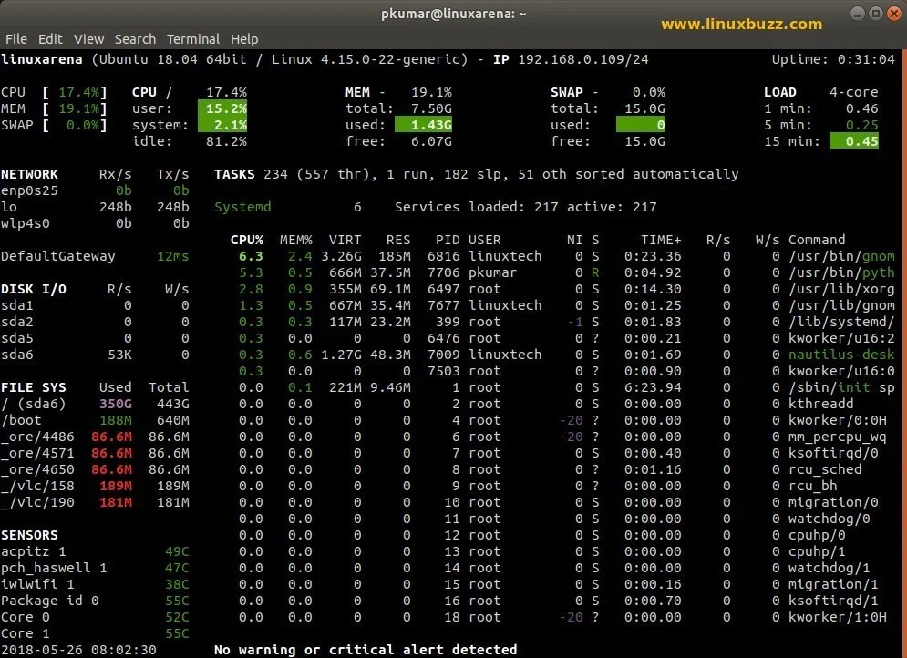Click / (sda6) used value 350G
The image size is (907, 658).
click(116, 404)
